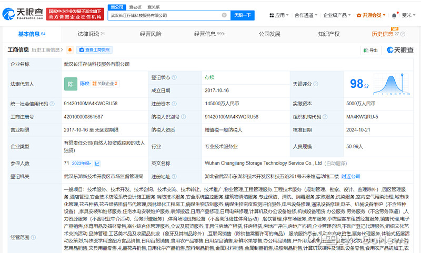Click help icon next to 天眼评分
Image resolution: width=421 pixels, height=253 pixels.
pos(316,84)
